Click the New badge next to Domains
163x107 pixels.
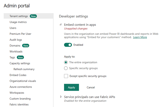pos(26,46)
